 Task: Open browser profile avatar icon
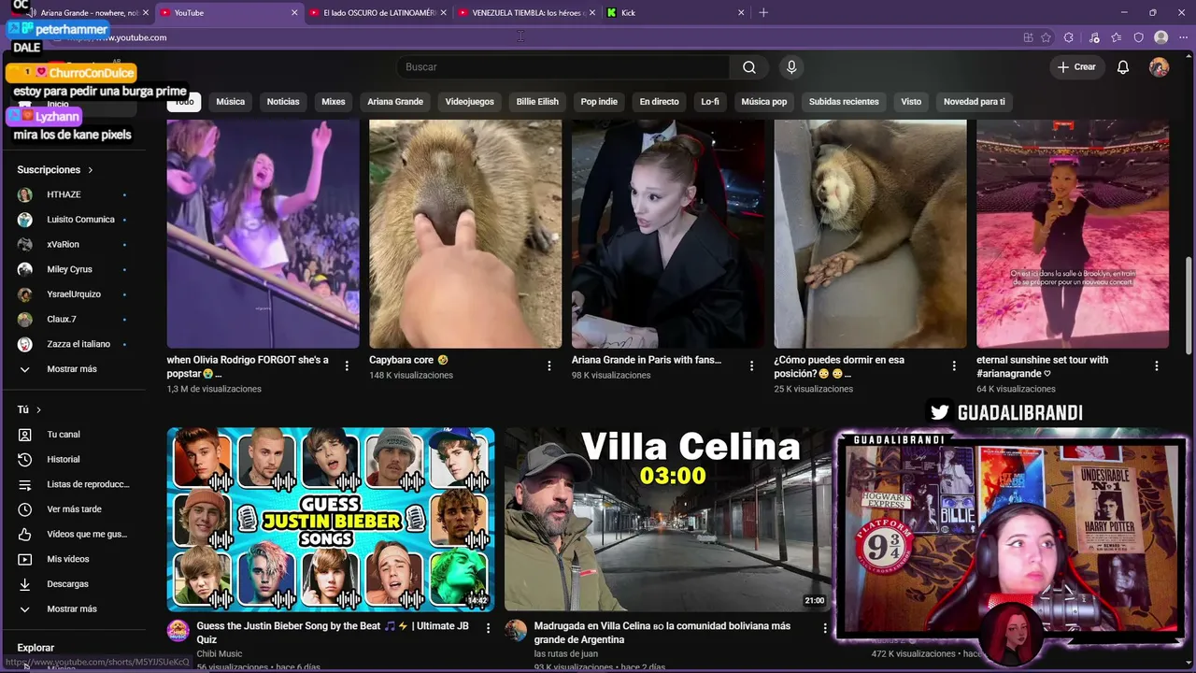coord(1160,37)
